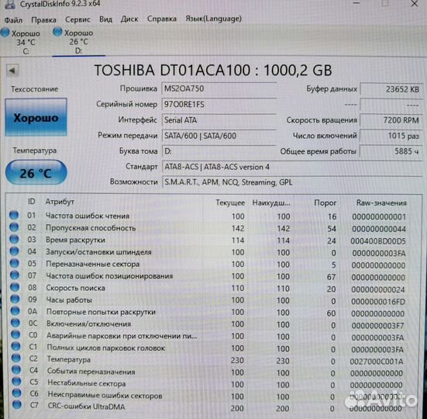Click the buffer size value 23652 KB
Image resolution: width=427 pixels, height=419 pixels.
(x=391, y=89)
